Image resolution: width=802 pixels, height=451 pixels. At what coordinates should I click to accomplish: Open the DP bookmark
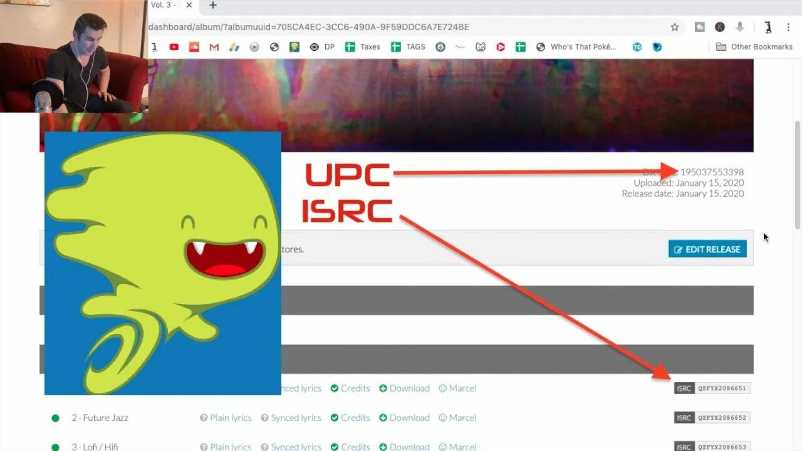[323, 47]
